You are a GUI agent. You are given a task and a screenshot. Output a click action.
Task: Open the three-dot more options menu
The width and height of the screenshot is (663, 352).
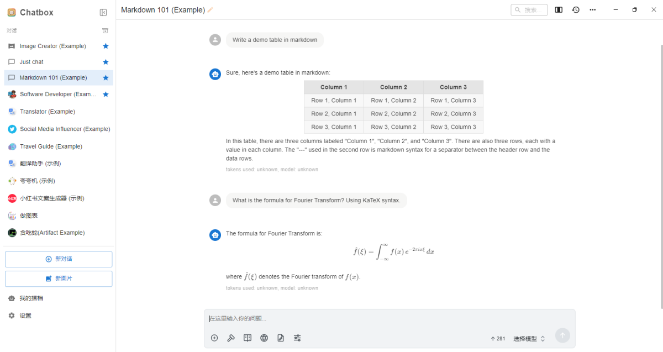(593, 10)
